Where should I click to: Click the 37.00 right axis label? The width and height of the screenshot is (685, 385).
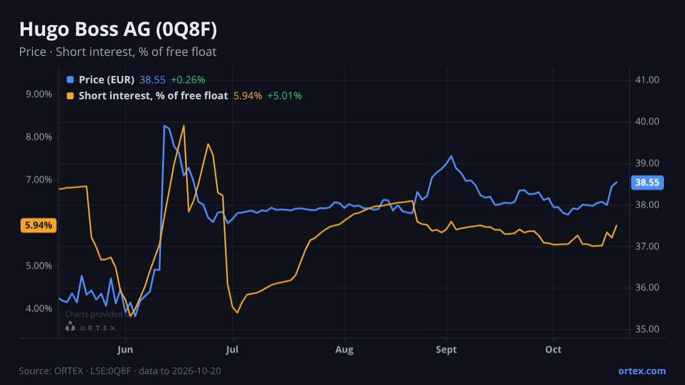[647, 246]
